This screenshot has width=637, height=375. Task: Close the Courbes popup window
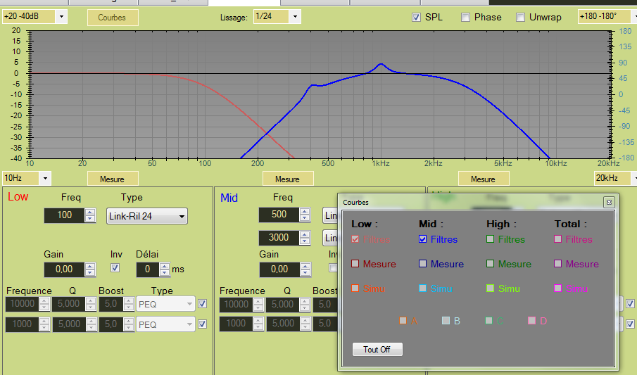[x=608, y=202]
